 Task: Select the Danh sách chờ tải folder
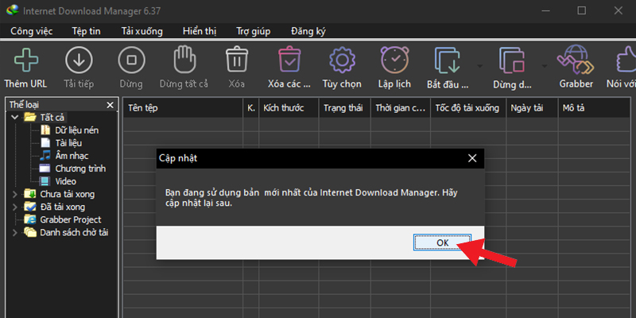[74, 232]
